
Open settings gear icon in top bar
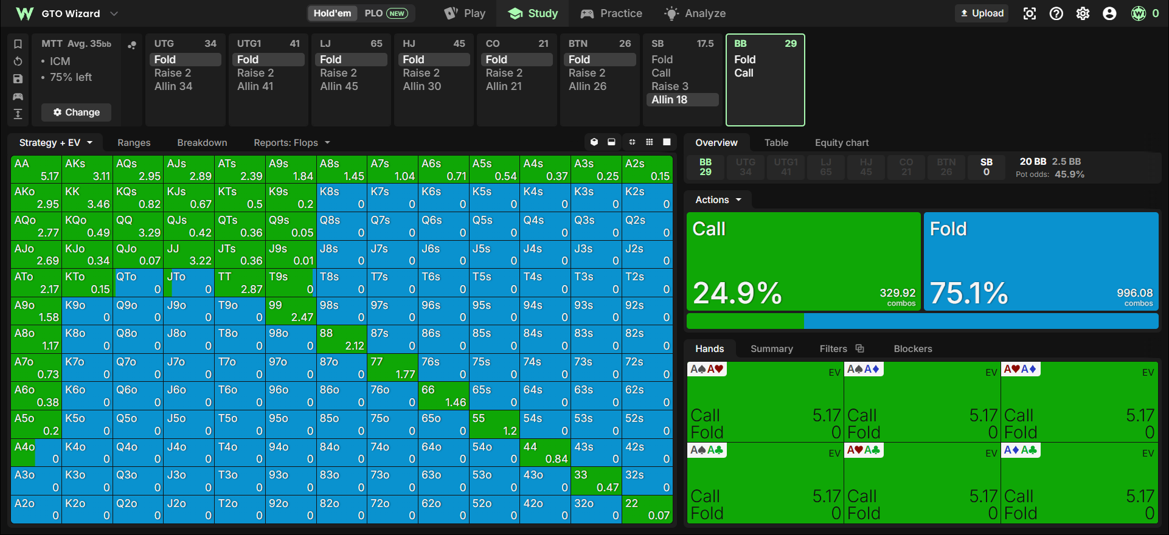point(1083,13)
